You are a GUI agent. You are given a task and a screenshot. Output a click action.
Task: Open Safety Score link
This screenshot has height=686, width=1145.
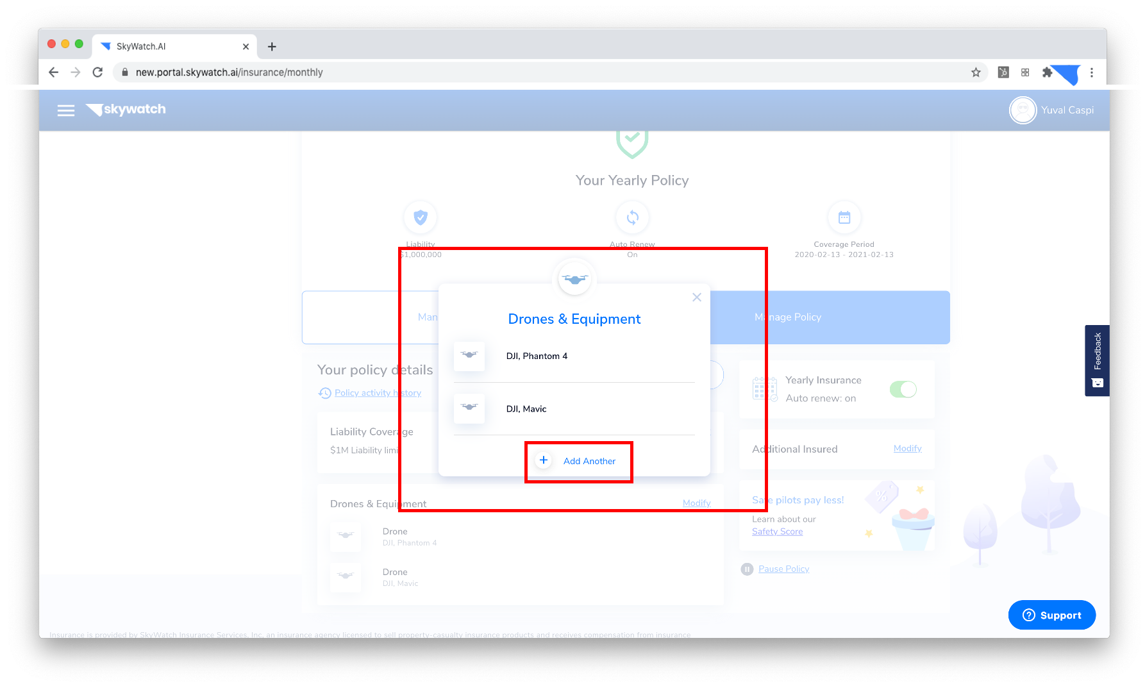click(777, 531)
